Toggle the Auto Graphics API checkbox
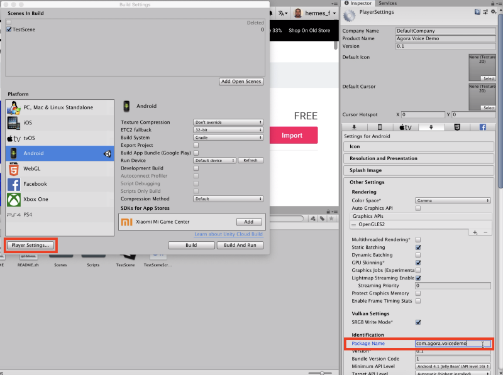This screenshot has height=375, width=503. point(418,209)
